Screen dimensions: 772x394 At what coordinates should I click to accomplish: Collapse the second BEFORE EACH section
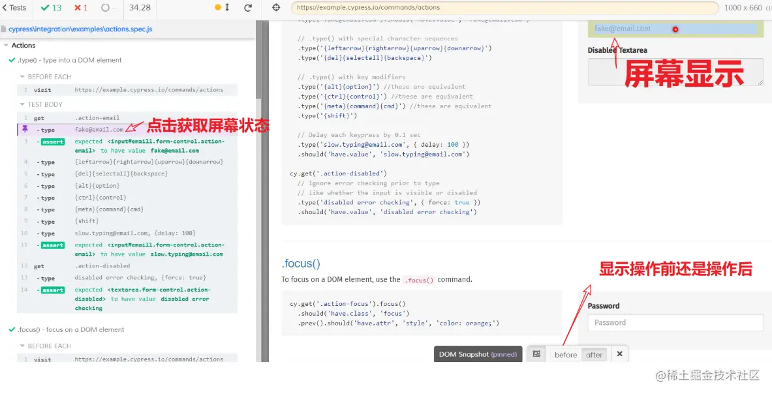point(46,346)
